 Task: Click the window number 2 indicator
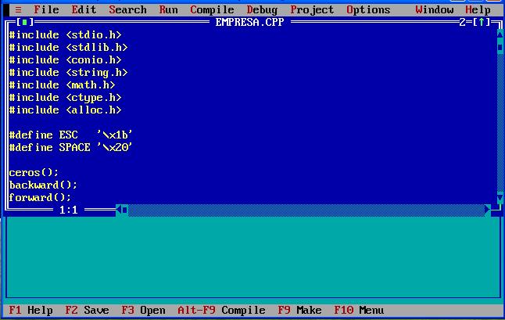tap(463, 22)
